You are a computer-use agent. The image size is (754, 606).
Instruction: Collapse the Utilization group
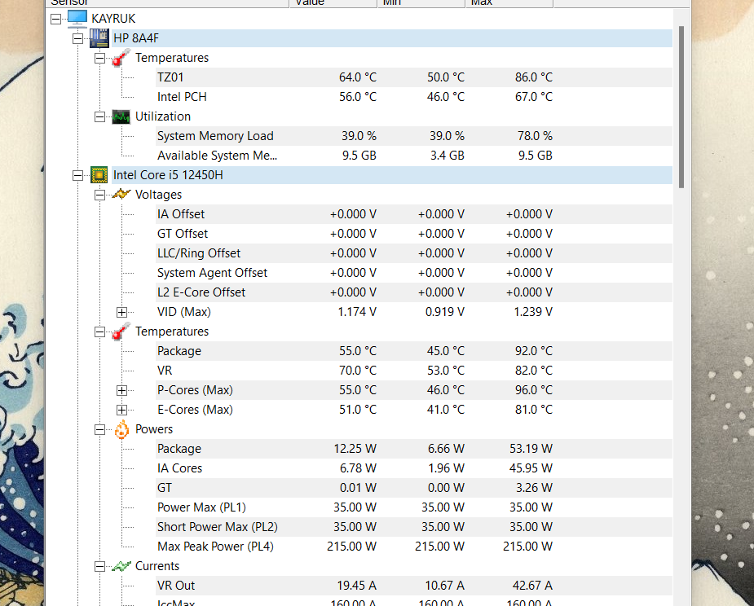point(99,116)
